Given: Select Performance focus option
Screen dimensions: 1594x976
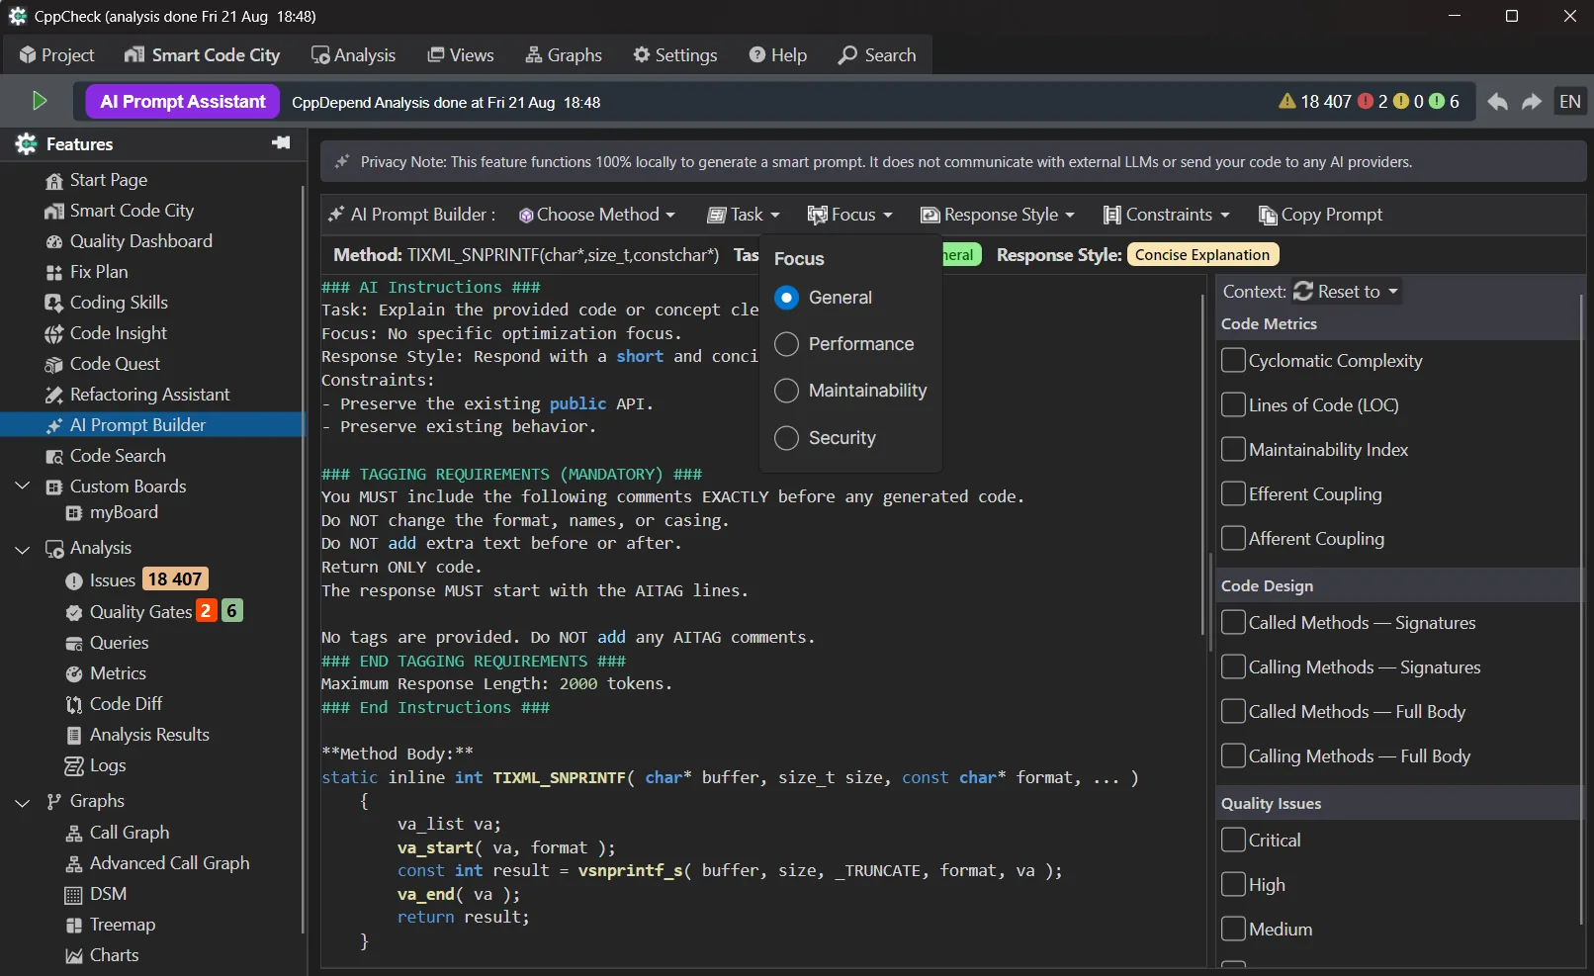Looking at the screenshot, I should click(x=844, y=344).
